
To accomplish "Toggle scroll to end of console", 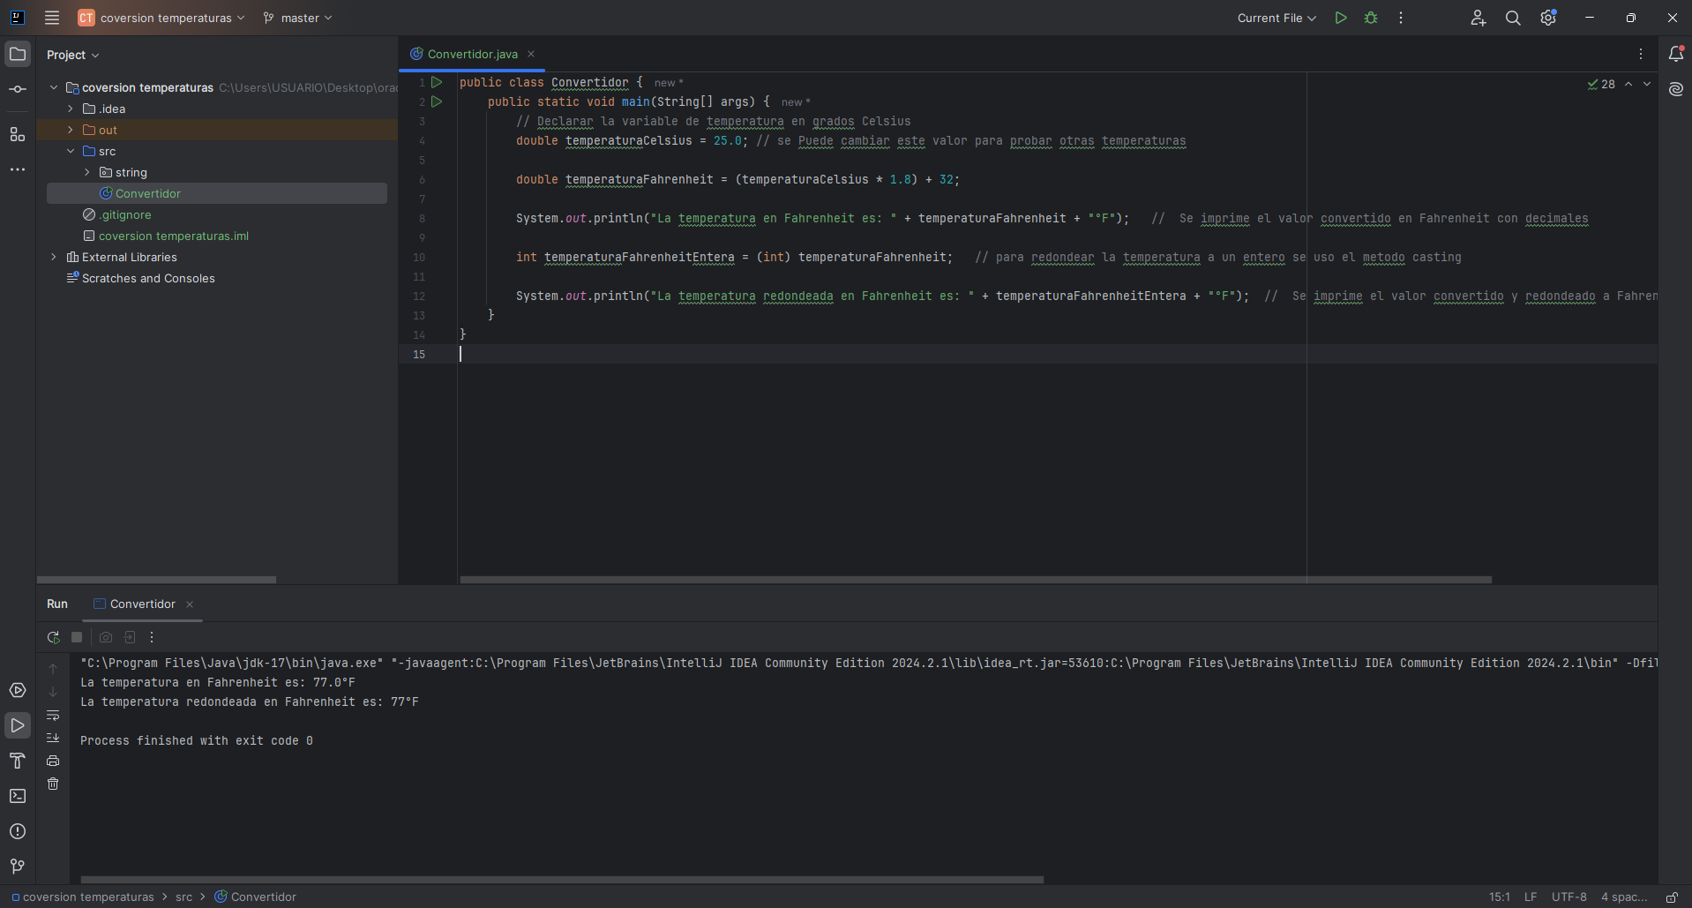I will click(x=53, y=738).
